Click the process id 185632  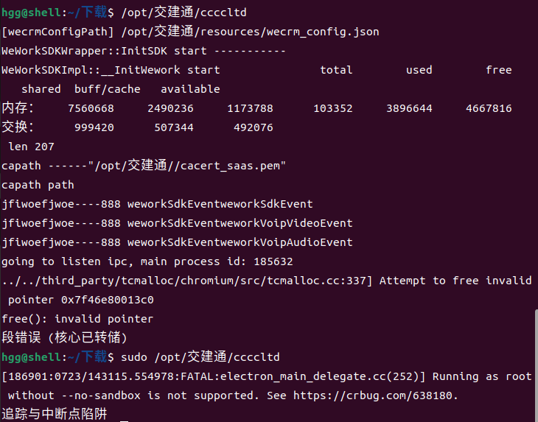(x=273, y=261)
